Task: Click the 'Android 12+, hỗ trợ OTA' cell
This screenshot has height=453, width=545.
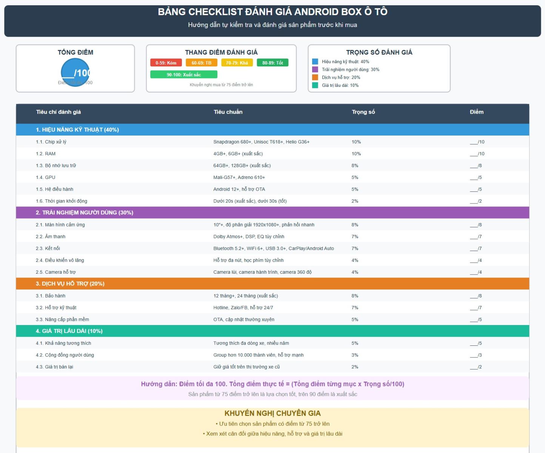Action: (x=239, y=189)
